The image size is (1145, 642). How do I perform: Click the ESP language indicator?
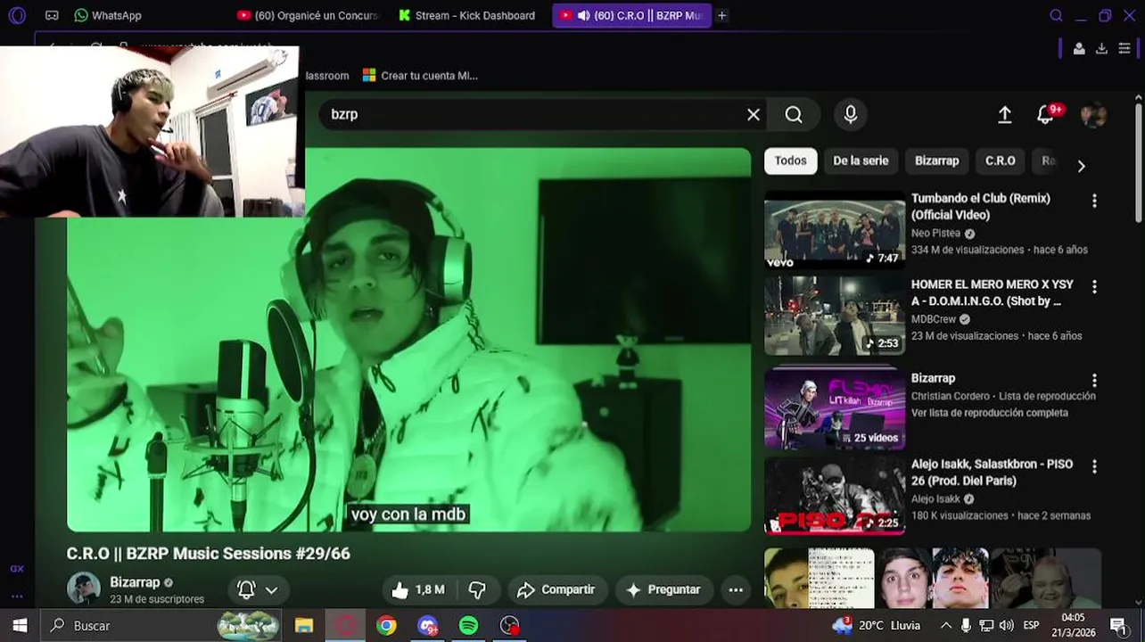[x=1031, y=625]
